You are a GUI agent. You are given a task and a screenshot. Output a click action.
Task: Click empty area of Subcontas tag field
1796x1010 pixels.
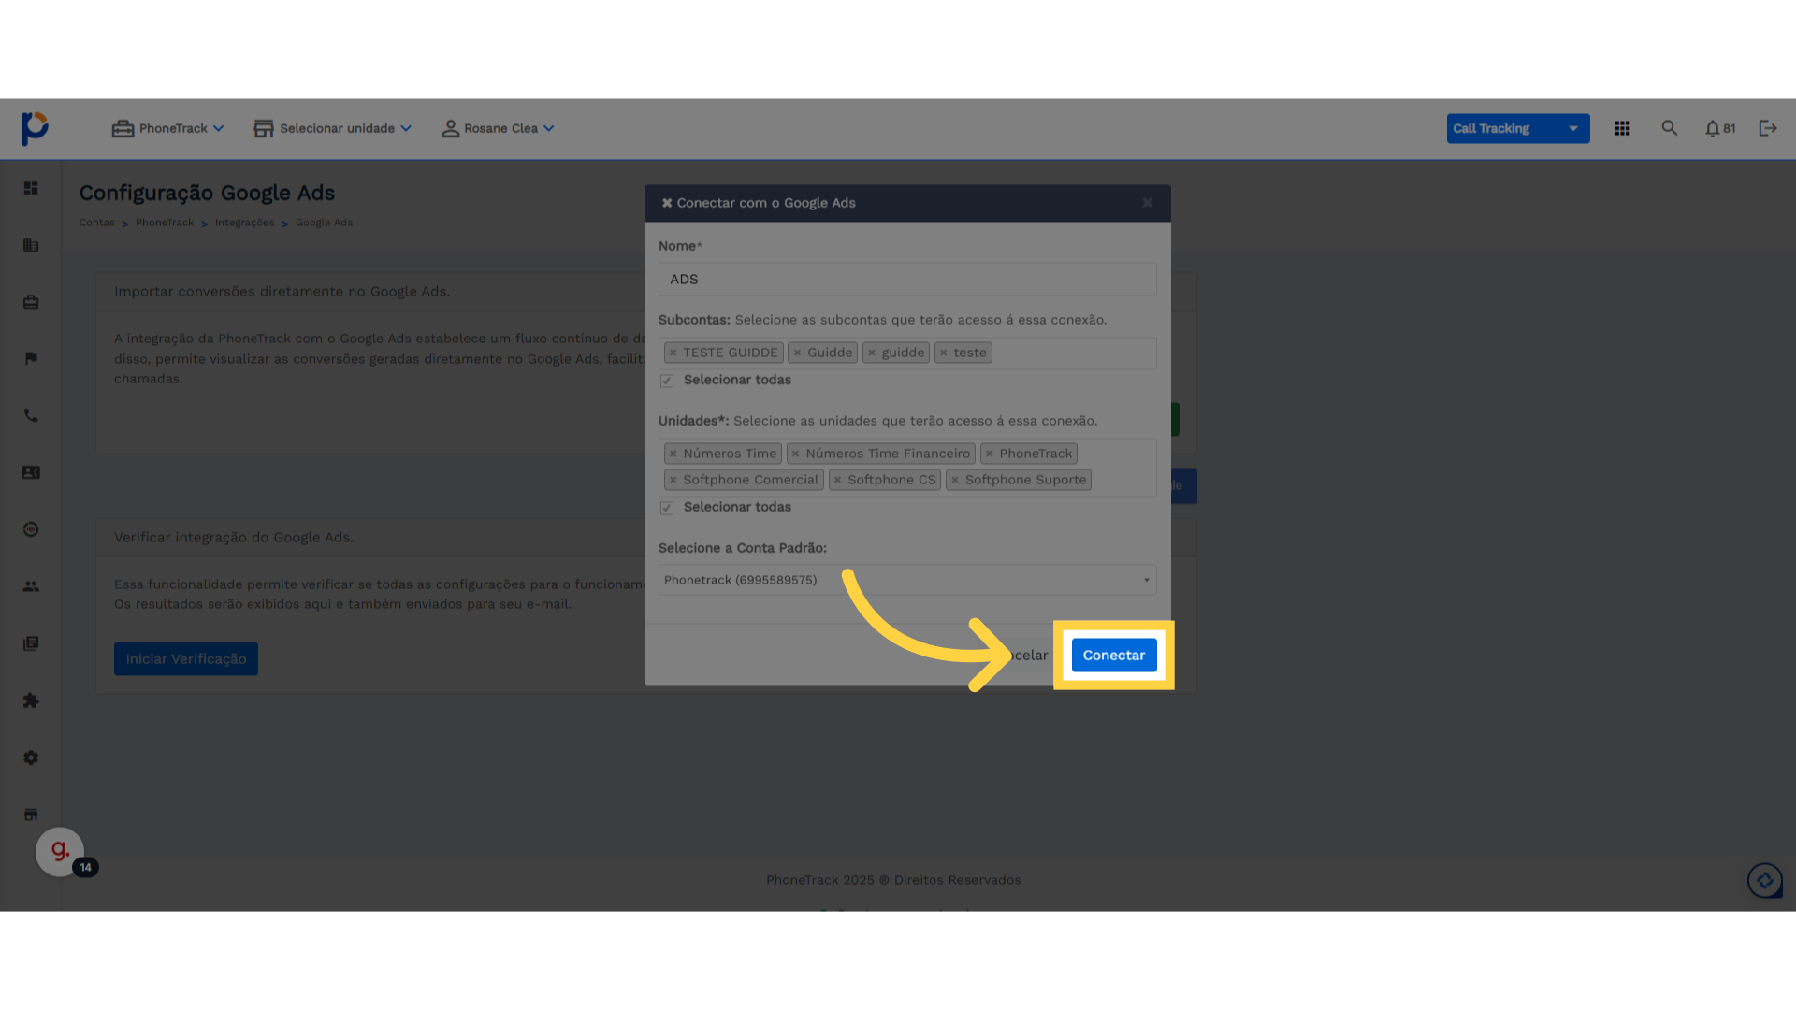click(x=1072, y=353)
